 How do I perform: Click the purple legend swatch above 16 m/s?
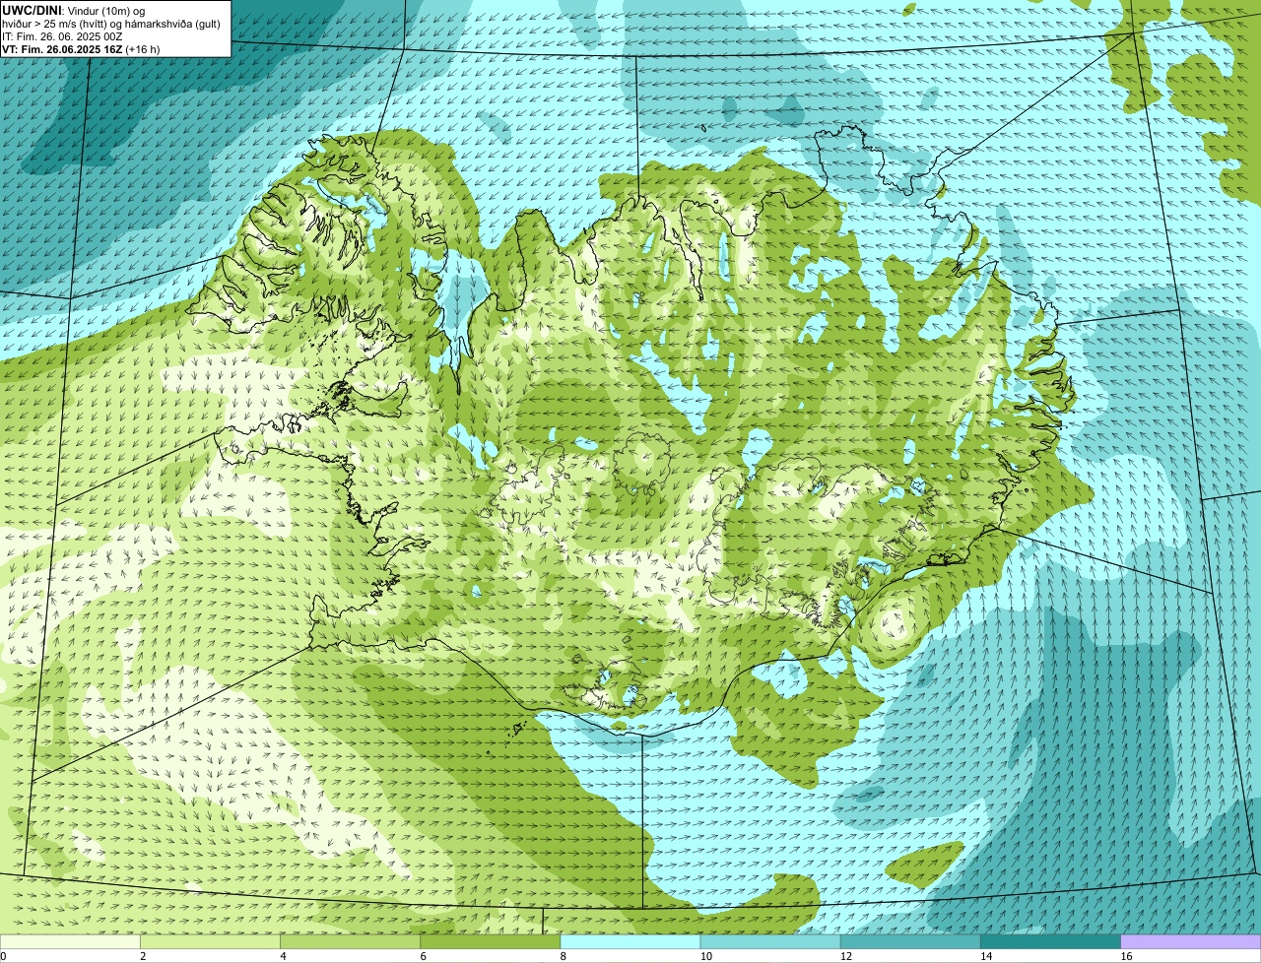pos(1191,941)
